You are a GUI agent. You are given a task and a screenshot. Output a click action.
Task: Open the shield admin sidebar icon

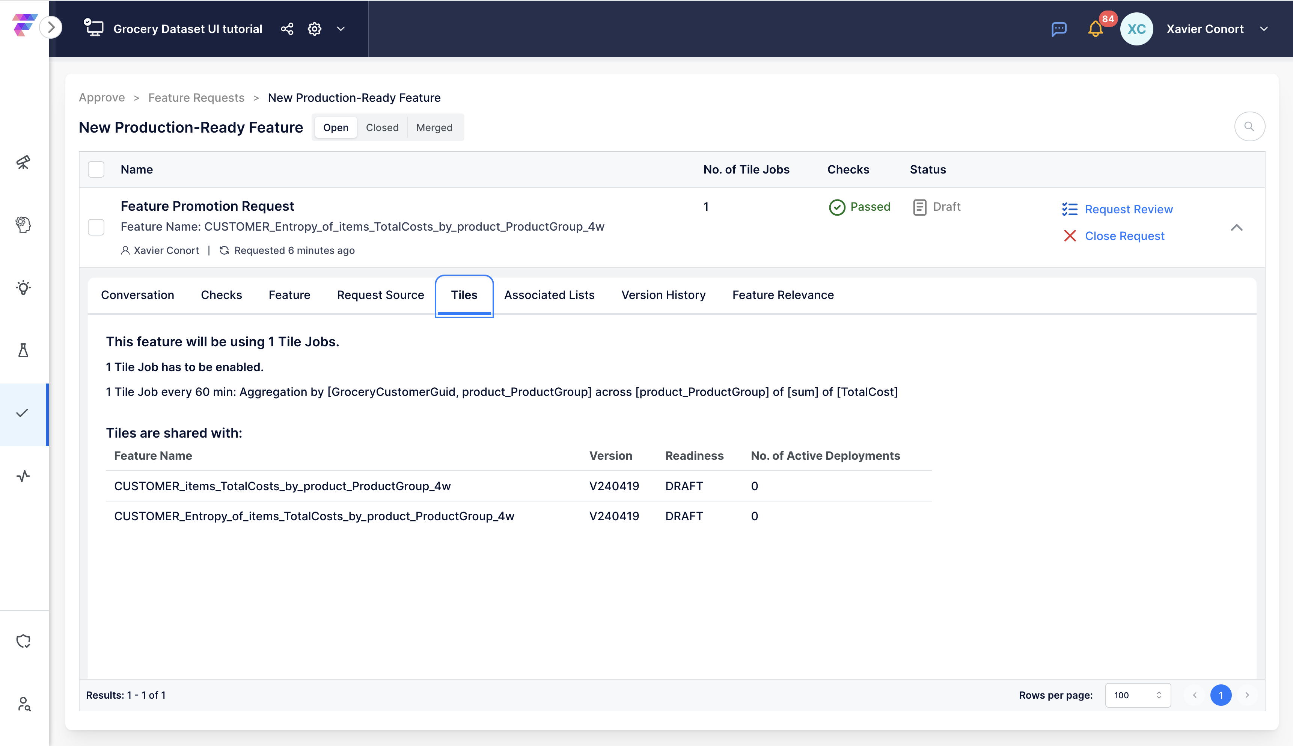pyautogui.click(x=24, y=641)
